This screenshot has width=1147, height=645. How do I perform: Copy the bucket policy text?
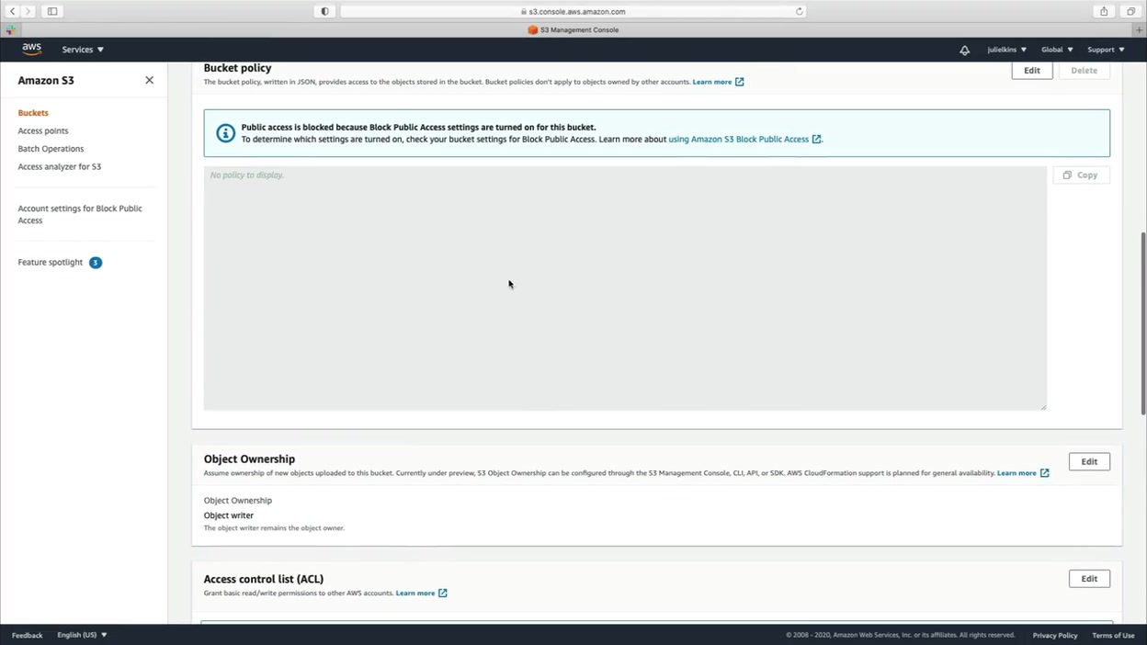(x=1081, y=175)
